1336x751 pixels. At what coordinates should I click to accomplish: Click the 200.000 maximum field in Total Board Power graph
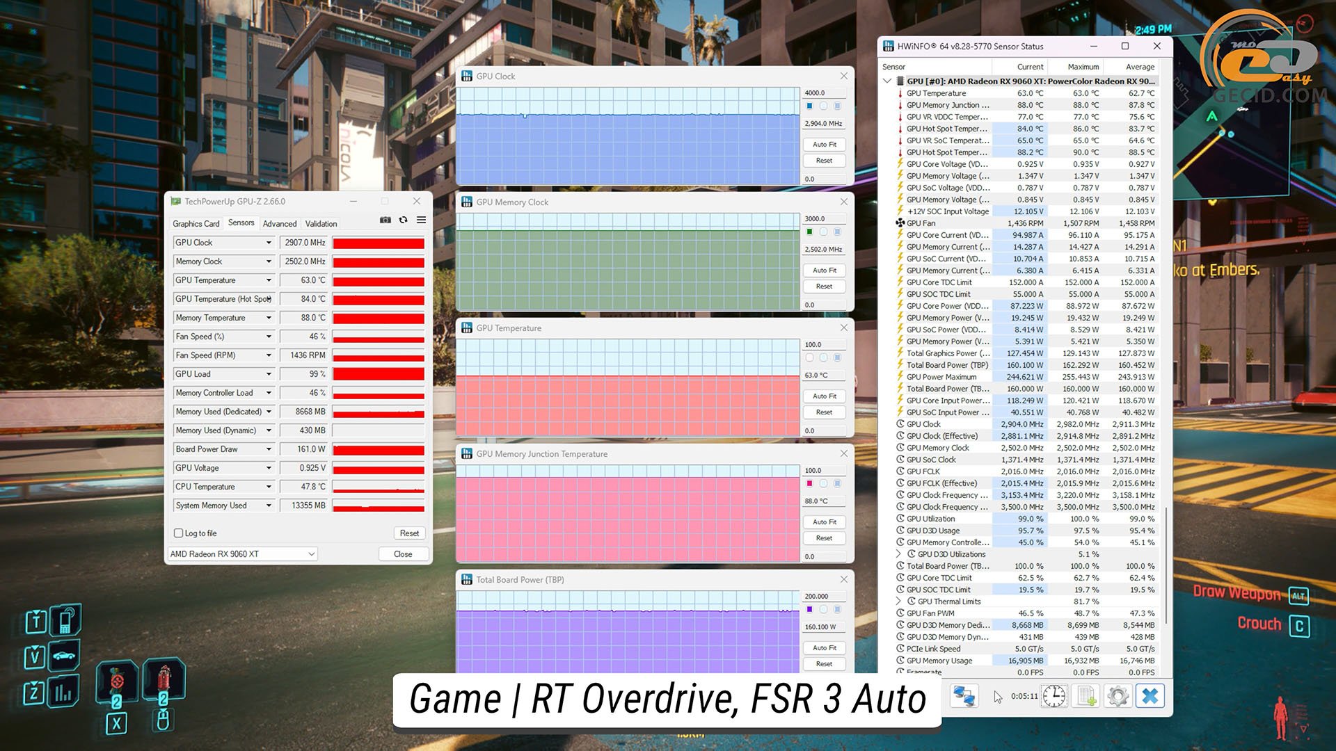(x=825, y=597)
